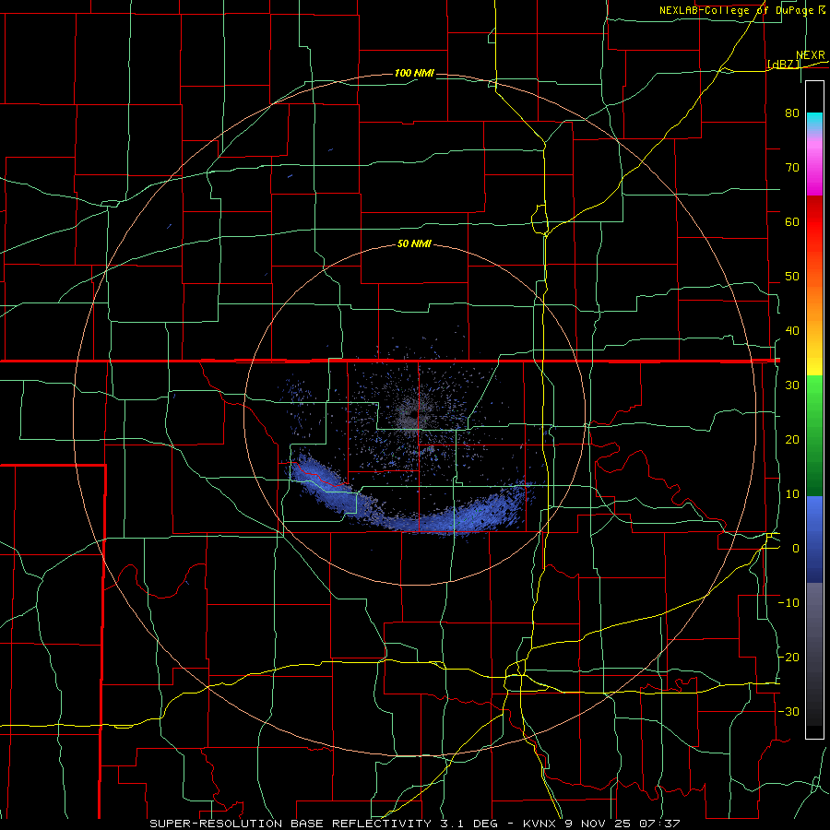The width and height of the screenshot is (830, 830).
Task: Click the 10 value on the dBZ scale
Action: tap(792, 494)
